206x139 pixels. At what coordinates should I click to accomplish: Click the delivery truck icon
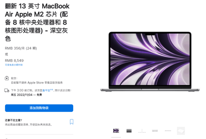pos(7,90)
